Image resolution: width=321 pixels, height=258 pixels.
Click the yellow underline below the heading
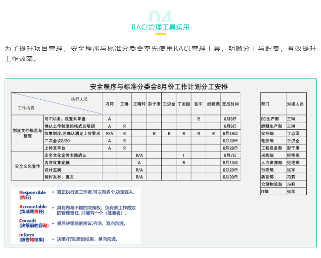(160, 34)
